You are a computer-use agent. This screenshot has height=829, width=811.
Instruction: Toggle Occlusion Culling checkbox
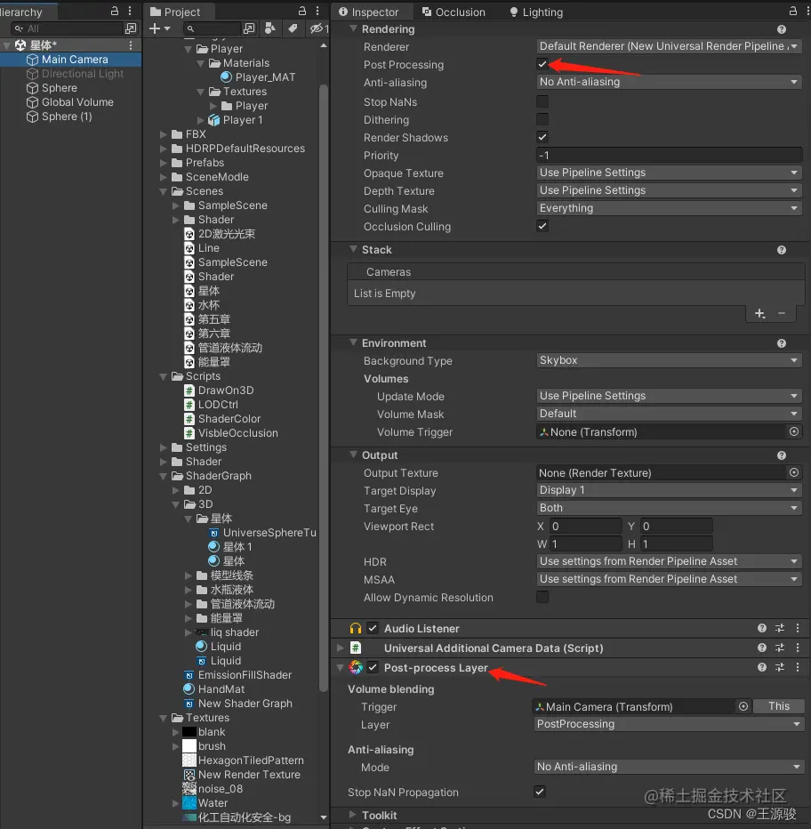tap(542, 226)
